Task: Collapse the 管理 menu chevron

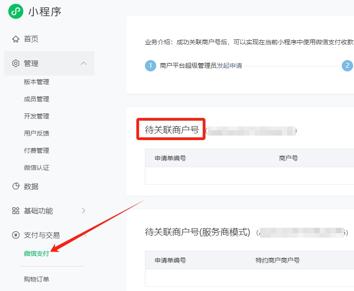Action: point(84,63)
